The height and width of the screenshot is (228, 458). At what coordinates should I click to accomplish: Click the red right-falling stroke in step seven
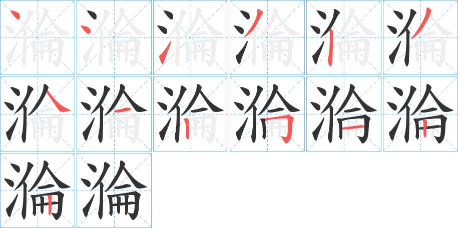tap(58, 101)
